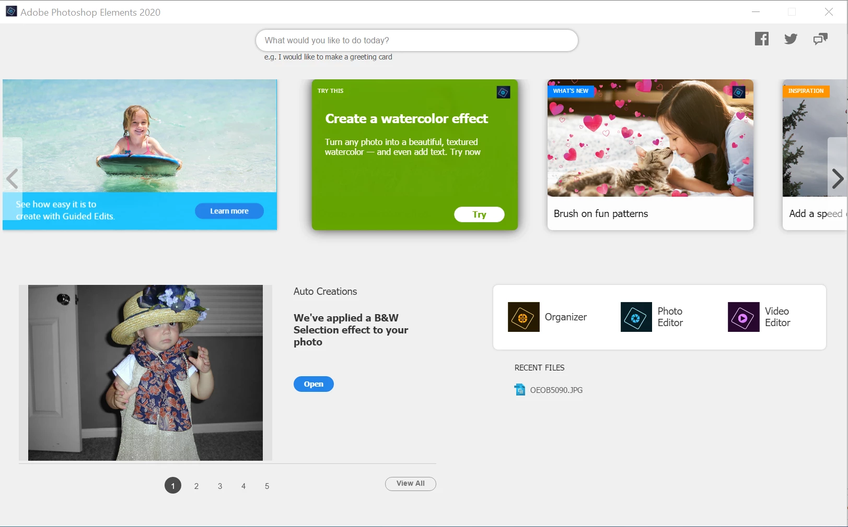Click the OEOB5090.JPG file icon

pyautogui.click(x=520, y=390)
